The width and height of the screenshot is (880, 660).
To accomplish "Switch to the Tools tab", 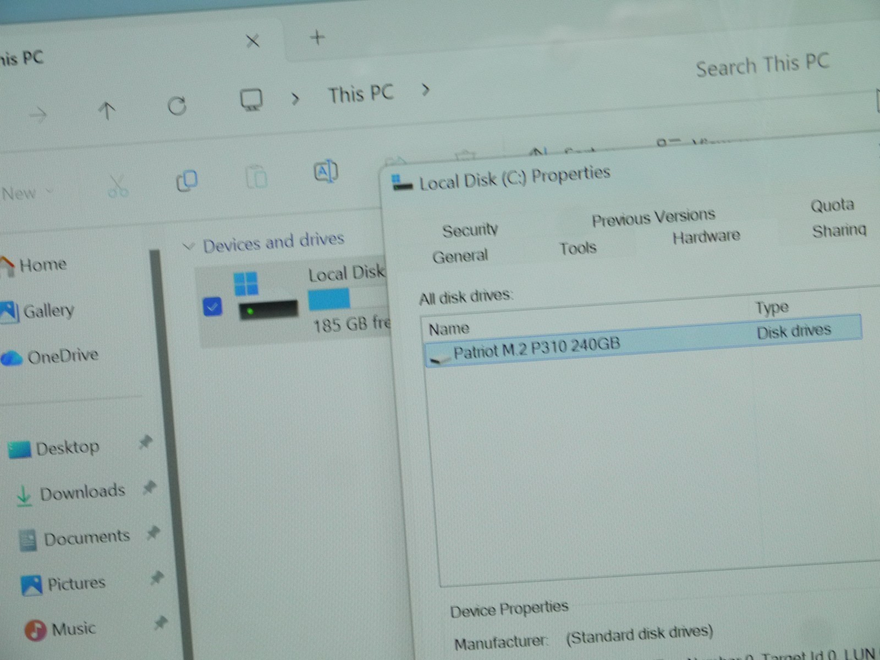I will (577, 248).
